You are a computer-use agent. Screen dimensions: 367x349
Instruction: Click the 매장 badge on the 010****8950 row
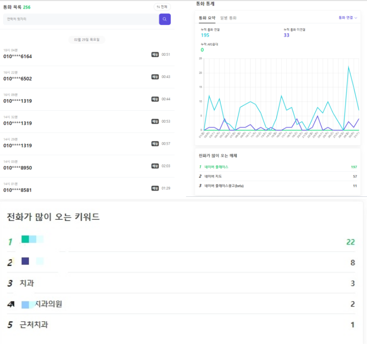point(155,166)
